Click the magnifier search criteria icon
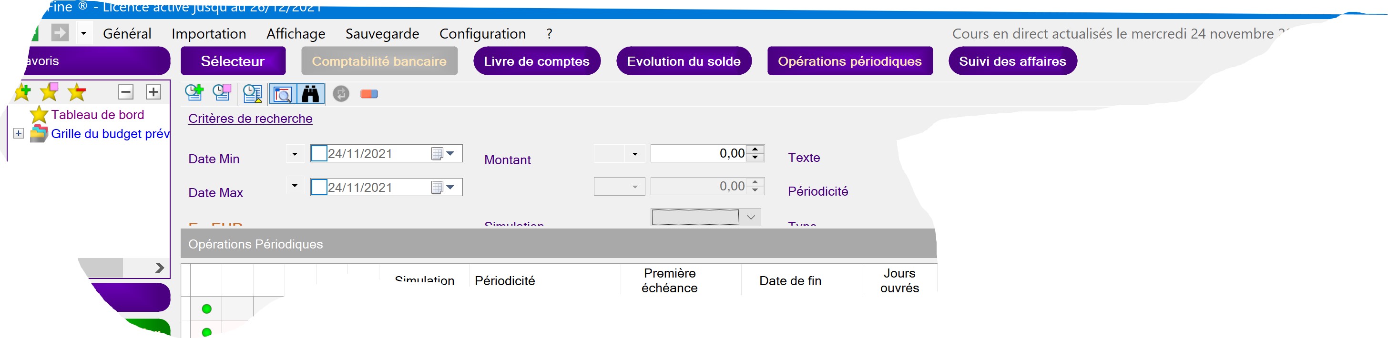The height and width of the screenshot is (338, 1388). (x=282, y=94)
